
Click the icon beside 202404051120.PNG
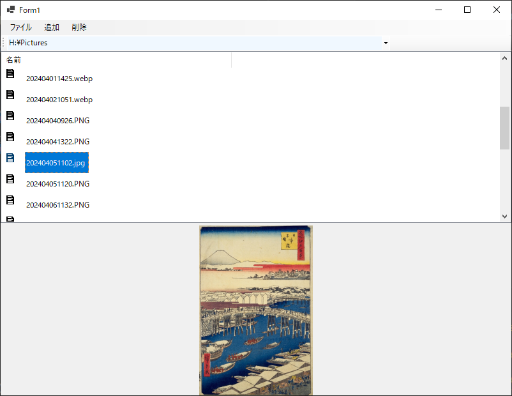[10, 179]
